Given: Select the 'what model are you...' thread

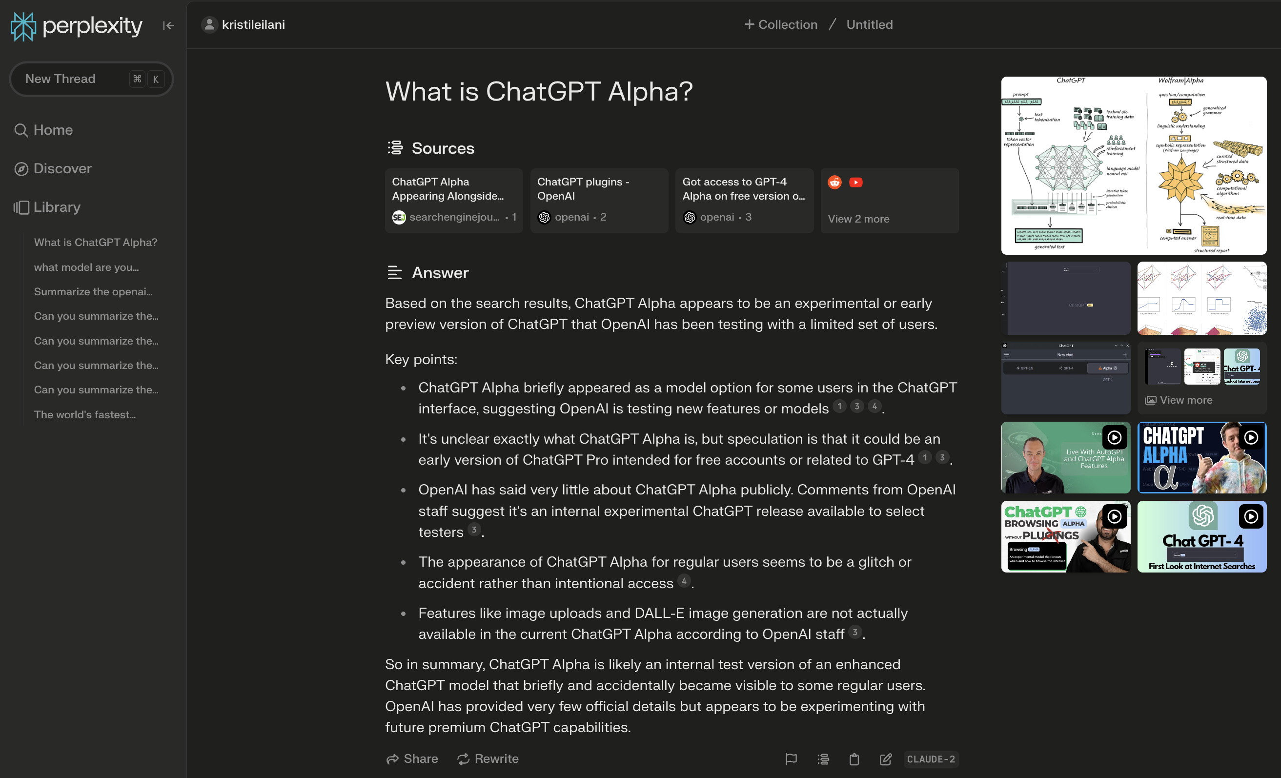Looking at the screenshot, I should coord(87,266).
